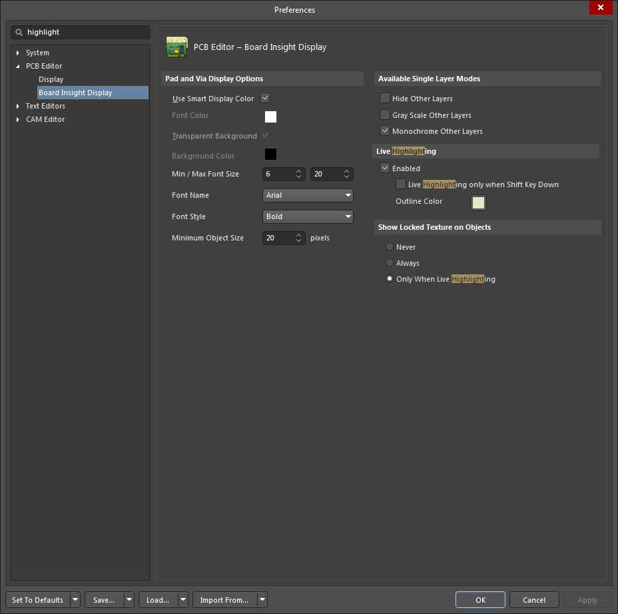Image resolution: width=618 pixels, height=614 pixels.
Task: Open the Font Style dropdown
Action: [x=308, y=216]
